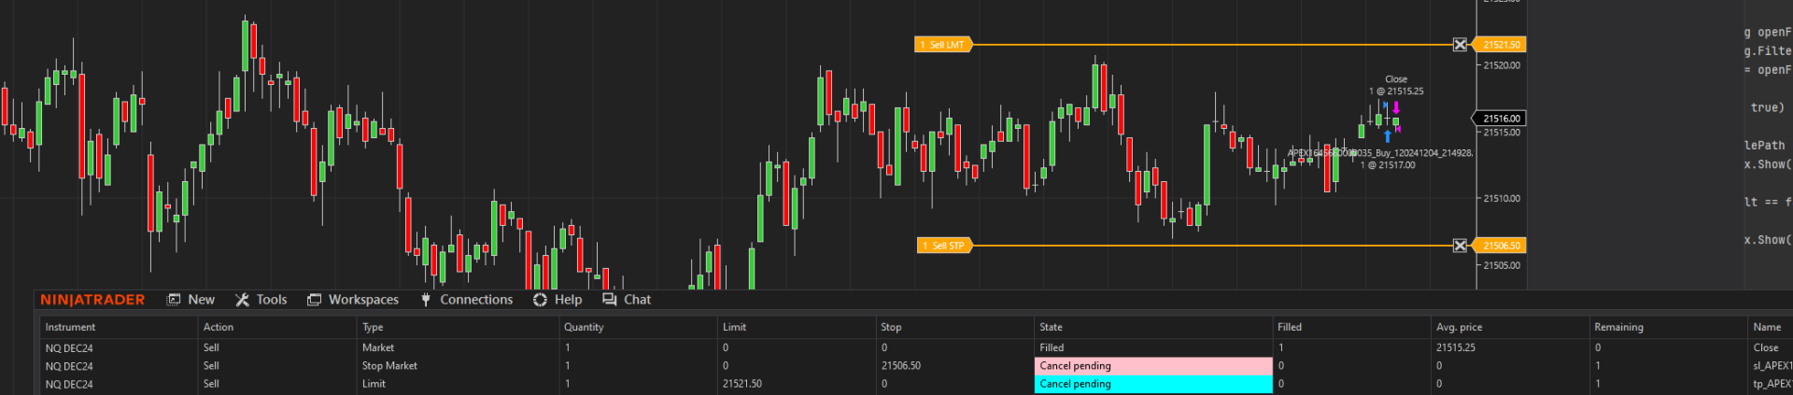1793x395 pixels.
Task: Click the NinjaTrader logo
Action: point(92,300)
